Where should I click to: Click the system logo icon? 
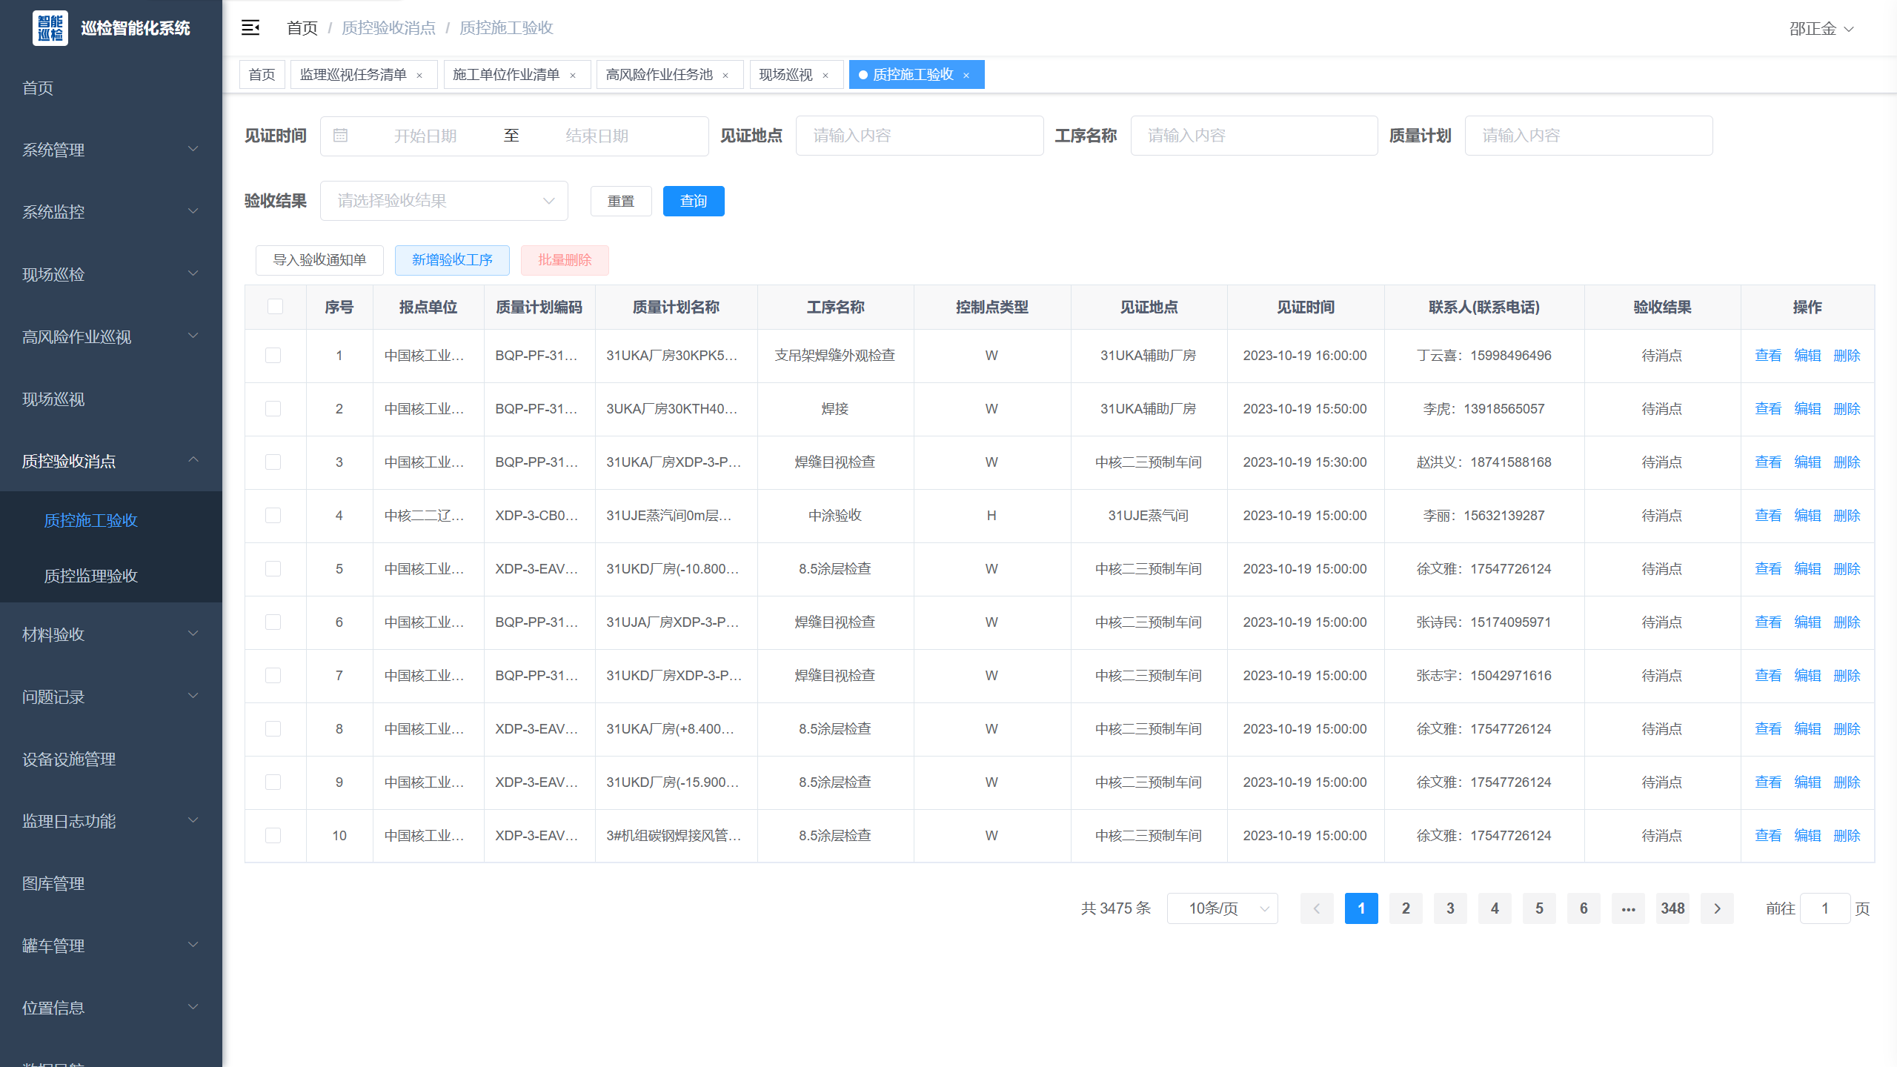pyautogui.click(x=50, y=28)
